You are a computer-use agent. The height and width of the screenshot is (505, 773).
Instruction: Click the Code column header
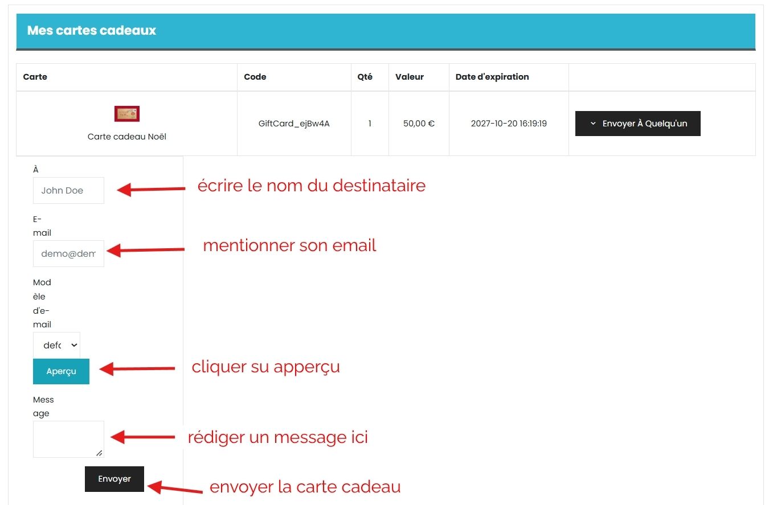(255, 77)
